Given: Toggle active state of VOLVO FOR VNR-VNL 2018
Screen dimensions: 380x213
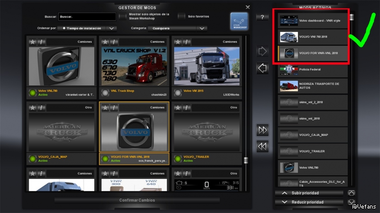Looking at the screenshot, I should (x=105, y=159).
